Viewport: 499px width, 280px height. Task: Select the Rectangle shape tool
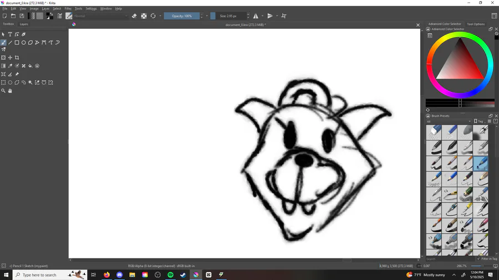(x=17, y=43)
